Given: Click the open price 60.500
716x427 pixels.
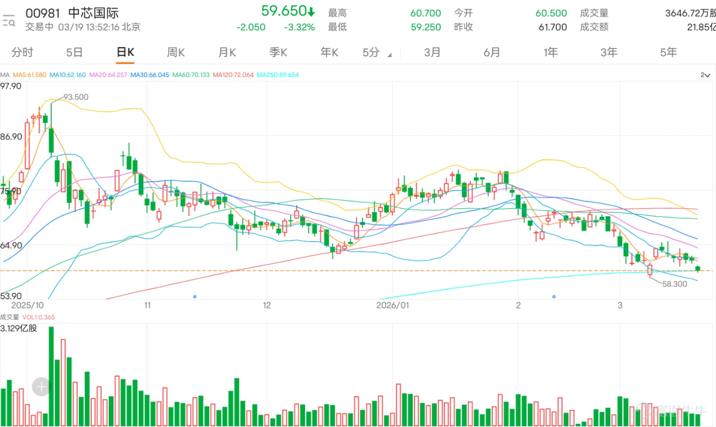Looking at the screenshot, I should (x=551, y=13).
